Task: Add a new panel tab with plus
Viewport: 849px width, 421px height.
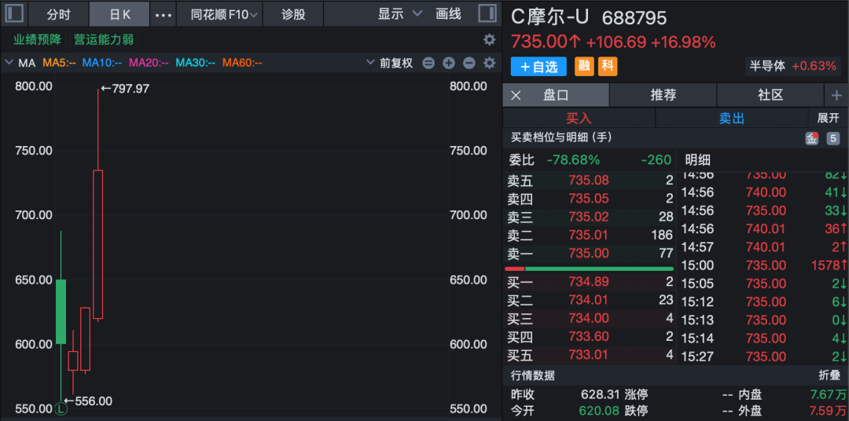Action: click(x=836, y=95)
